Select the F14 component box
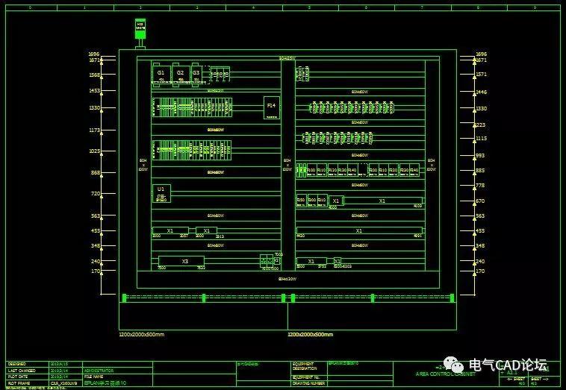The width and height of the screenshot is (566, 390). [271, 107]
